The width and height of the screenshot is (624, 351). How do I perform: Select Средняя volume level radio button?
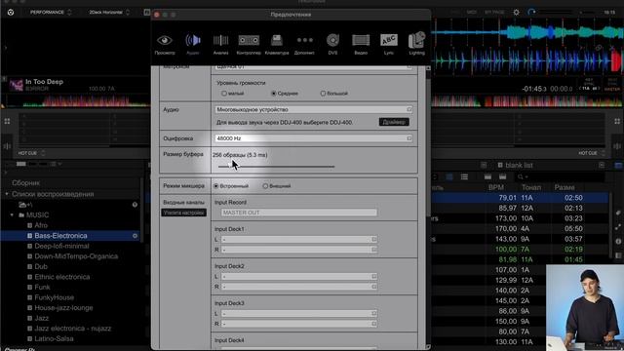273,94
